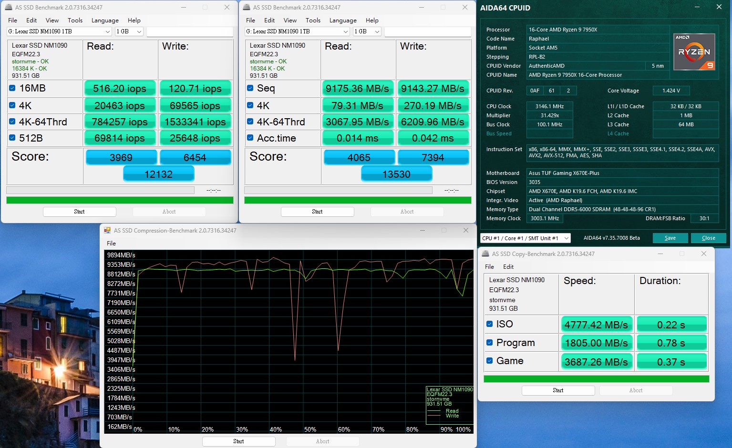Toggle the Game copy test checkbox

[x=489, y=360]
